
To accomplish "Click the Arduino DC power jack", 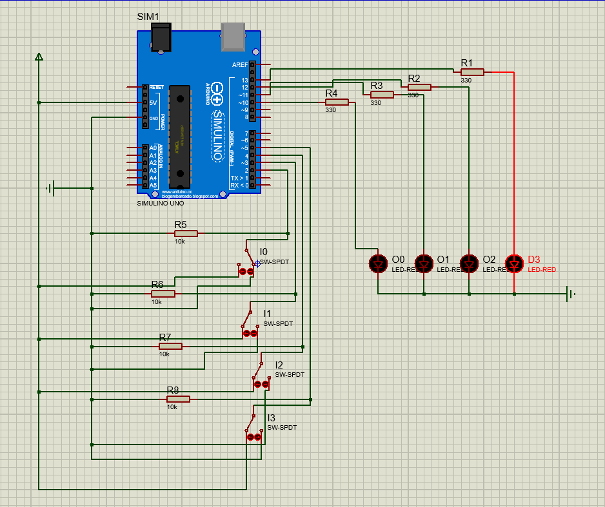I will (161, 37).
